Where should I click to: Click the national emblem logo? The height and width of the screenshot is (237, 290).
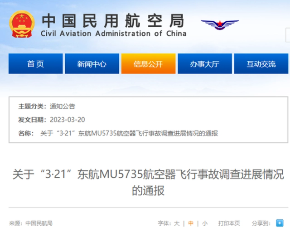tap(22, 24)
